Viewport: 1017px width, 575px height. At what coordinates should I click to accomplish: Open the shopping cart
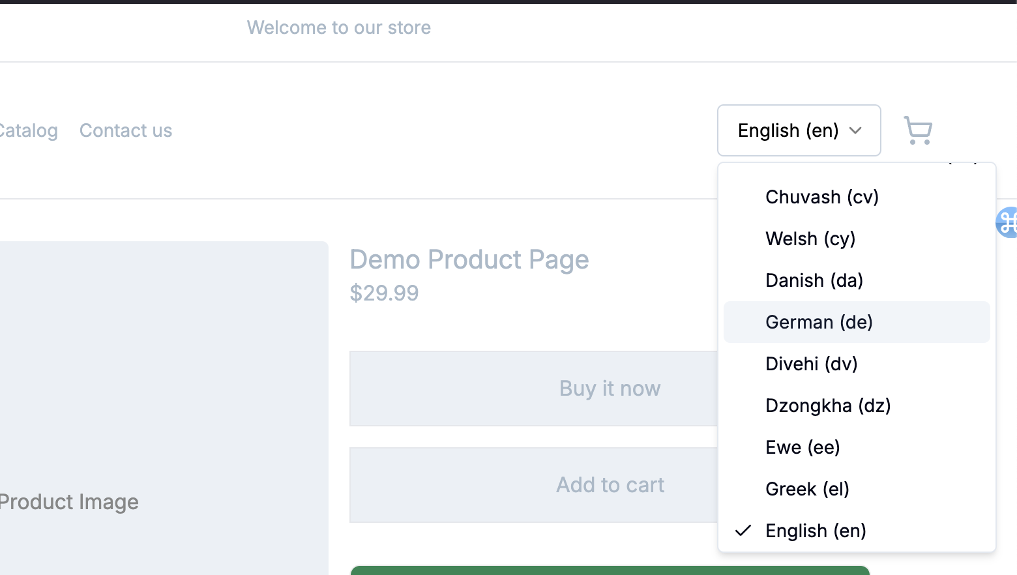918,130
